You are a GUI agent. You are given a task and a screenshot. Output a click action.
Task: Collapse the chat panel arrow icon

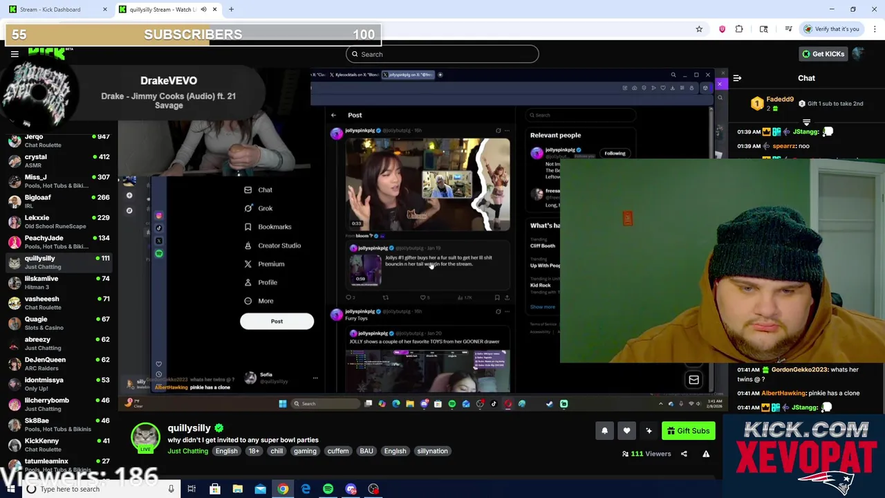737,78
